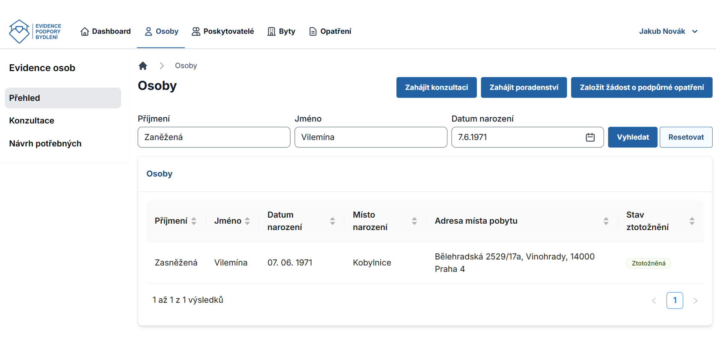Click the home breadcrumb icon
This screenshot has width=716, height=343.
click(143, 66)
